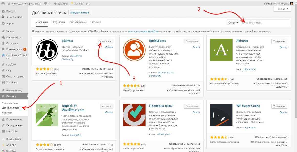The height and width of the screenshot is (152, 297).
Task: Open the FAQs sidebar icon
Action: coord(3,70)
